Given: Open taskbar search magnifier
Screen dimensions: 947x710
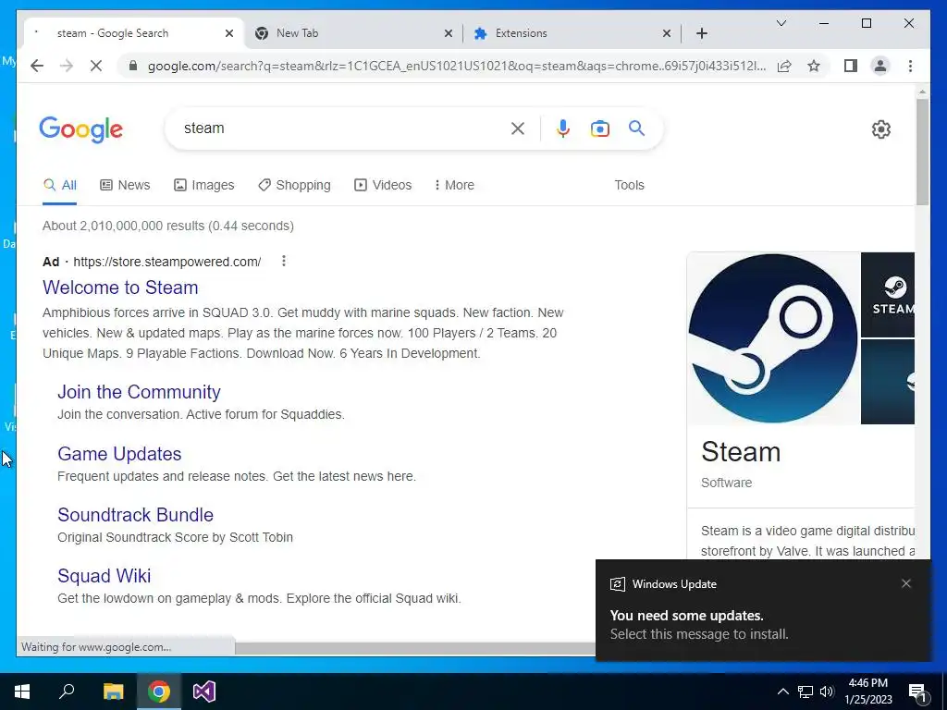Looking at the screenshot, I should 67,692.
